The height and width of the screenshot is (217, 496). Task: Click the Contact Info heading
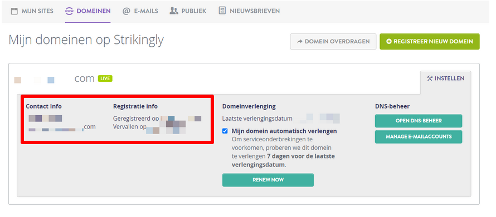click(x=43, y=106)
